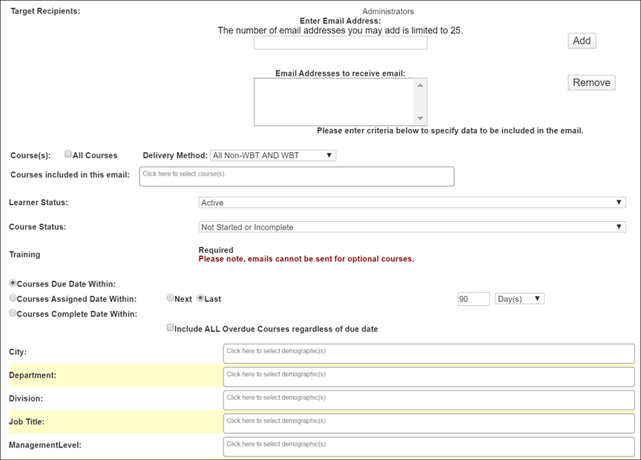Enable the All Courses checkbox

68,154
